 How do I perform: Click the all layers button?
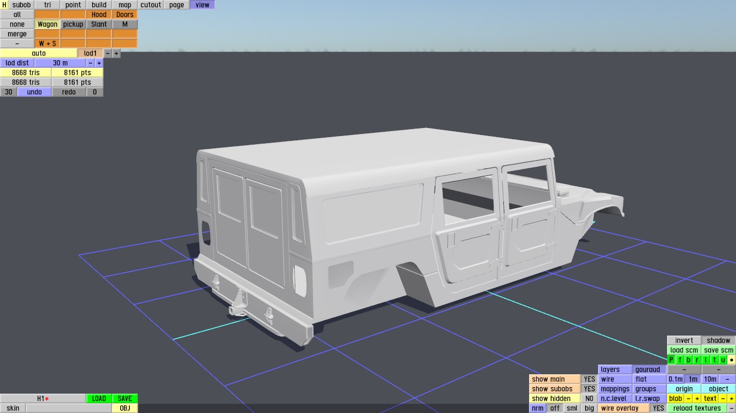tap(17, 15)
